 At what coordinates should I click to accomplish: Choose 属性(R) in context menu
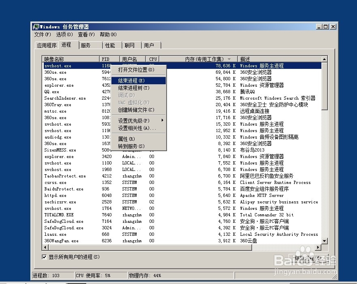[x=139, y=139]
